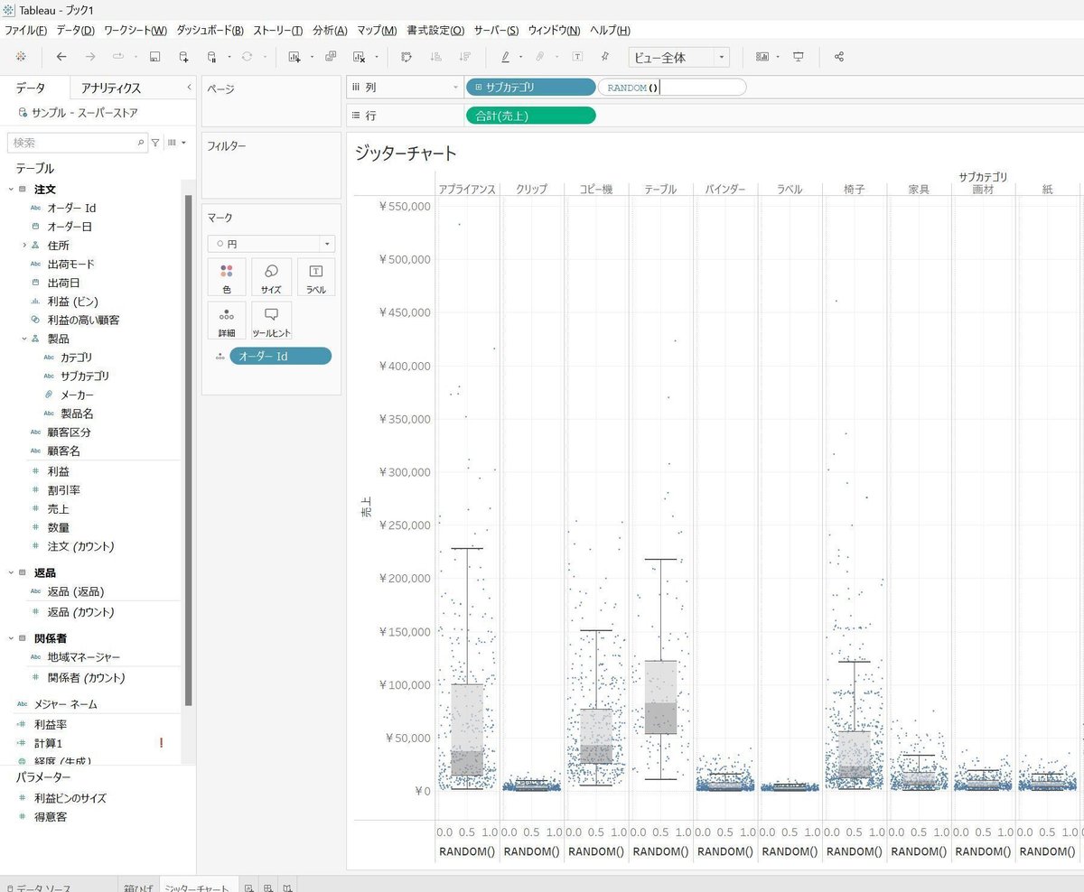Click the group members paperclip icon

(x=539, y=57)
